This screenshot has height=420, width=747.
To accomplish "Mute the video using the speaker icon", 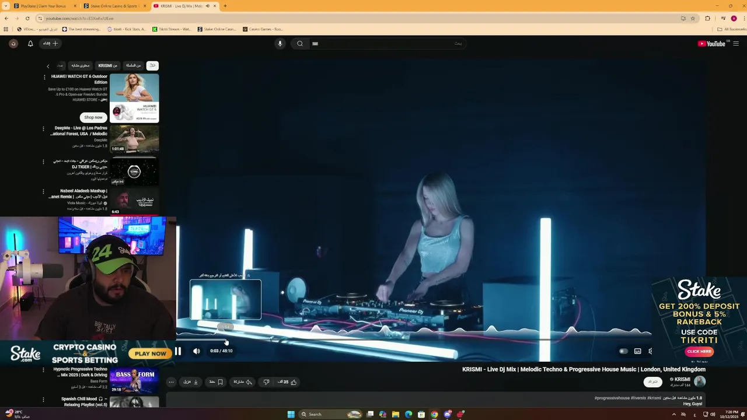I will coord(197,351).
